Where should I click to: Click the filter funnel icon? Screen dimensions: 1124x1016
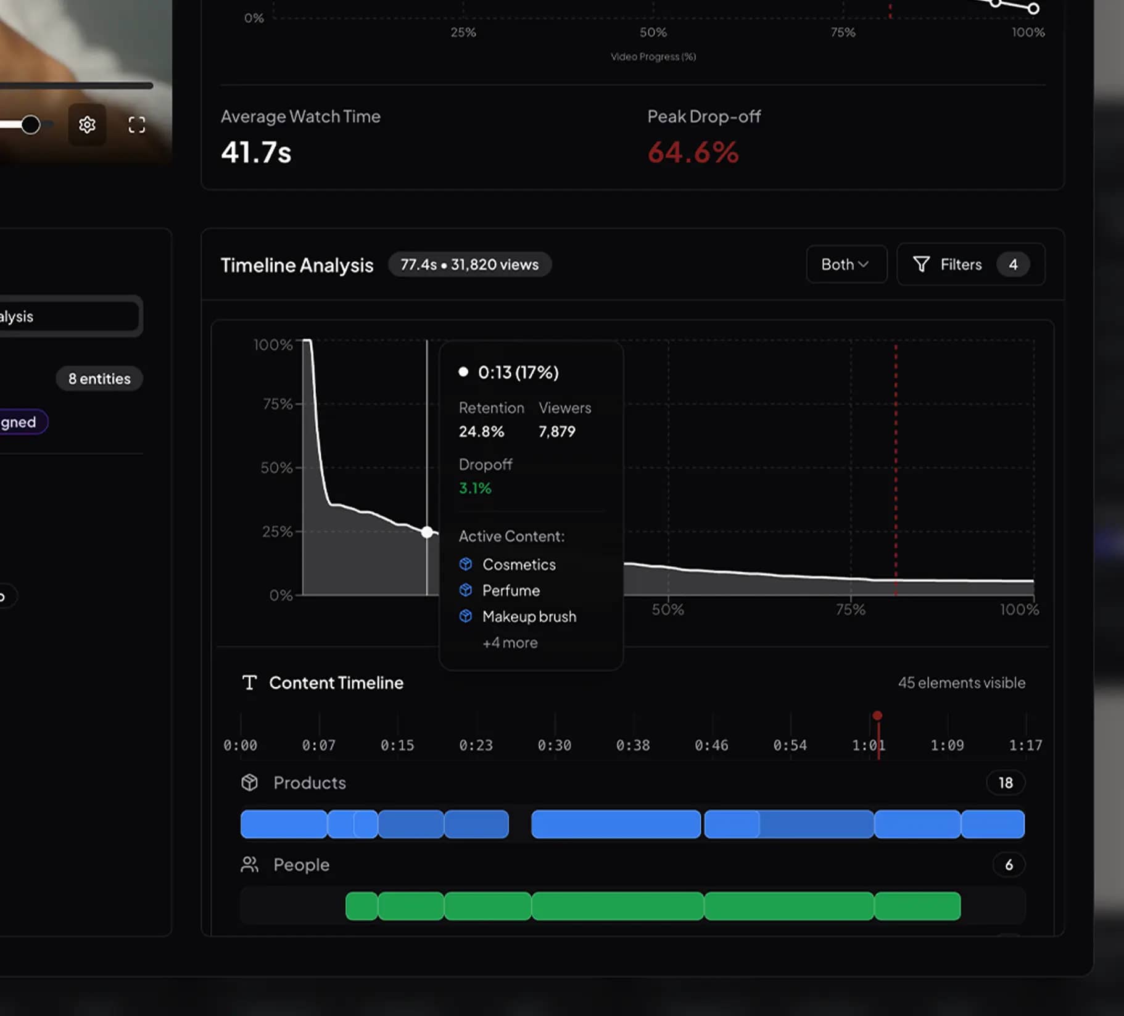(x=921, y=264)
